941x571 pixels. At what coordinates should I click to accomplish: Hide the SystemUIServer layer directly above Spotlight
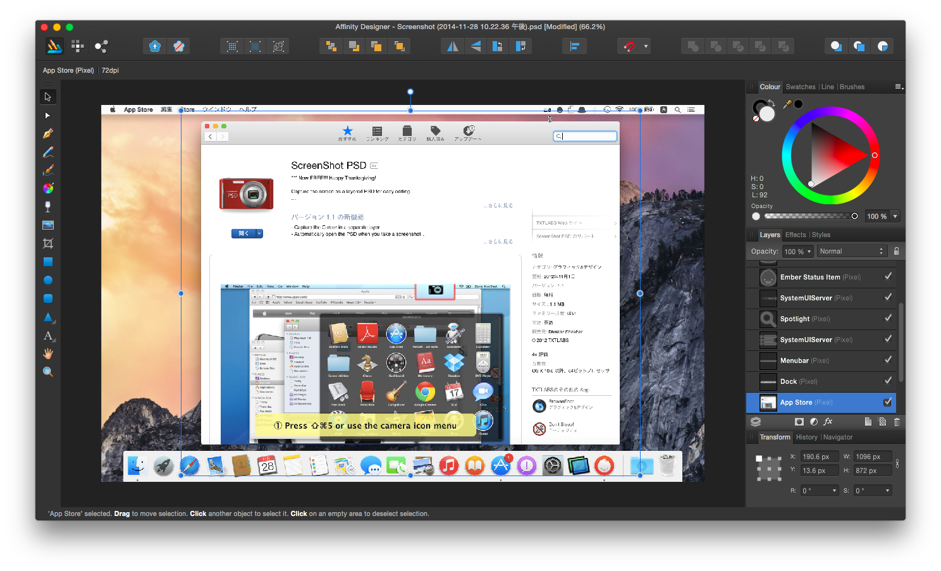point(888,297)
